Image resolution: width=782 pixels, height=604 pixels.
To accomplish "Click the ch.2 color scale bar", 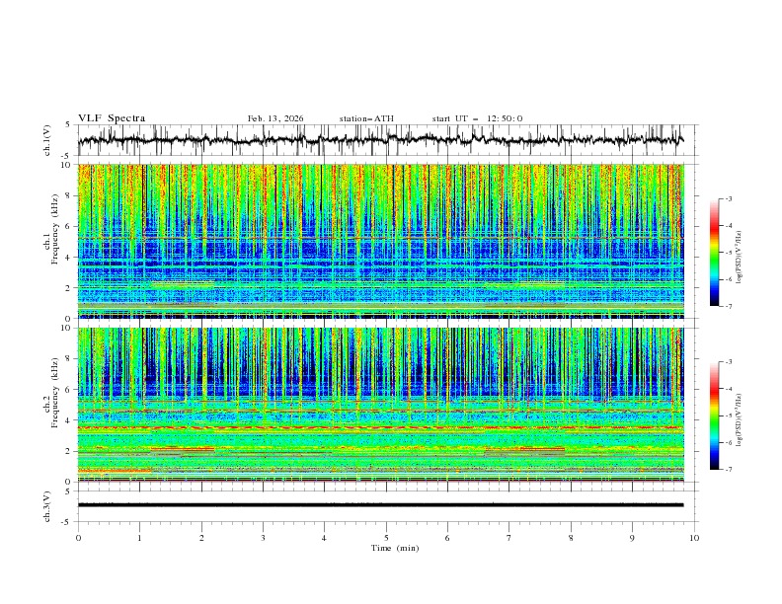I will [x=715, y=415].
